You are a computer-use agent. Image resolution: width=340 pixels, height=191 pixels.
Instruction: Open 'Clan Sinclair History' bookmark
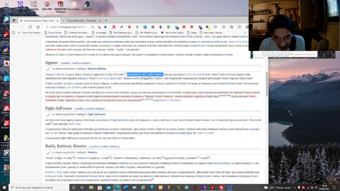click(172, 33)
